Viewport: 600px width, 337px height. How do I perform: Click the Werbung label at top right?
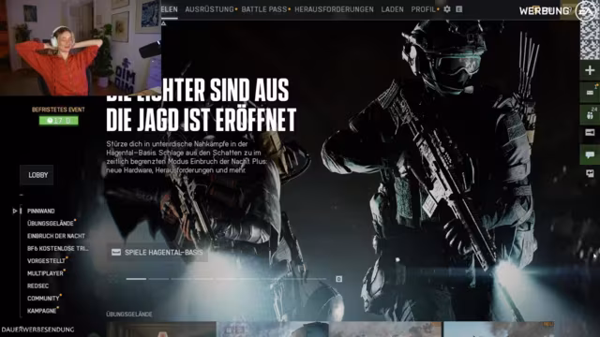(x=544, y=11)
